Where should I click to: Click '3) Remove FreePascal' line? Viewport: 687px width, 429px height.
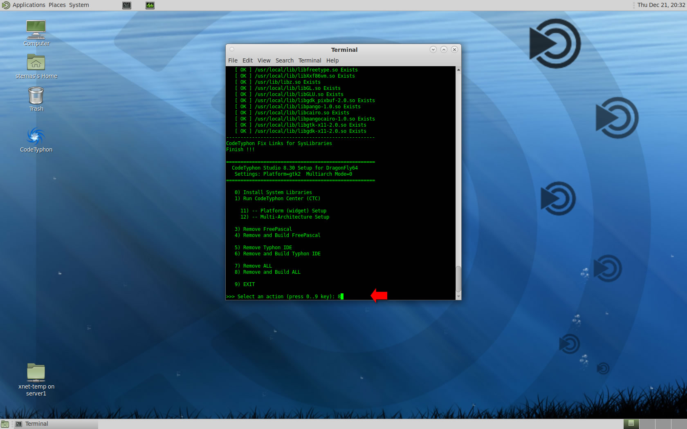tap(263, 229)
